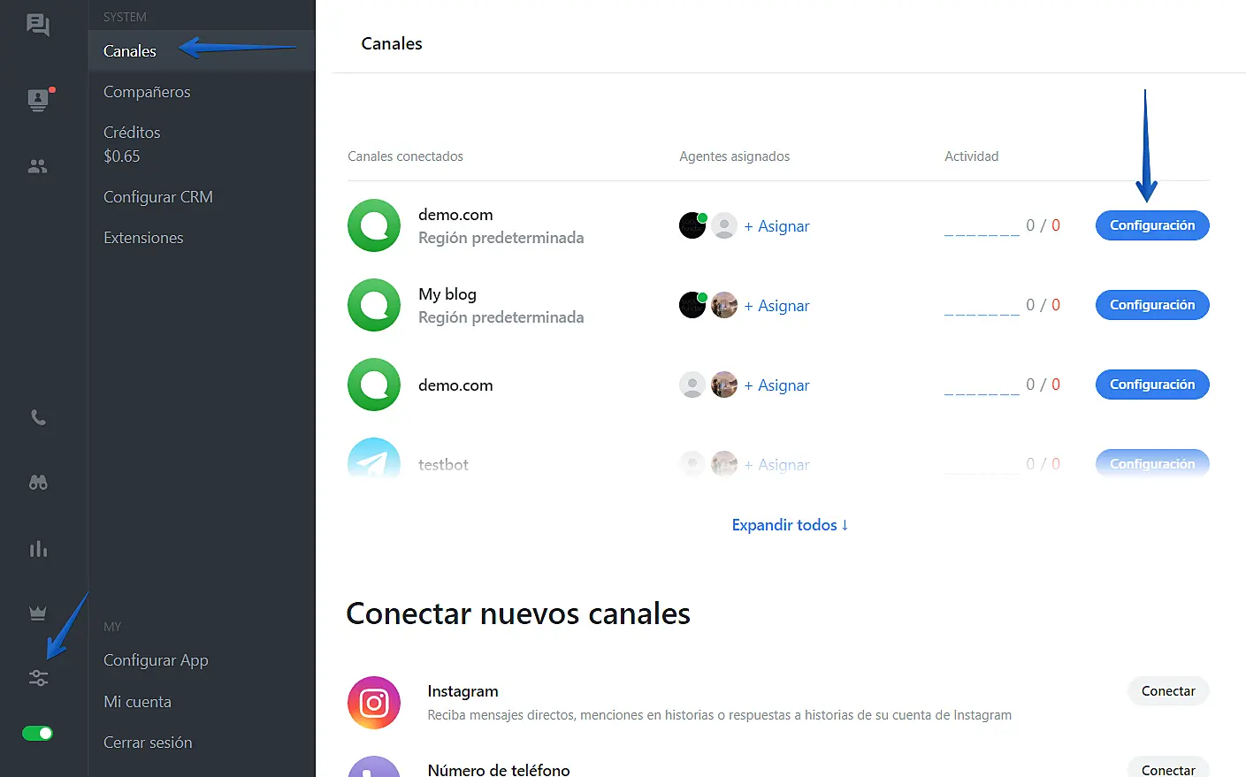Open the Compañeros menu item
This screenshot has height=777, width=1246.
click(147, 92)
